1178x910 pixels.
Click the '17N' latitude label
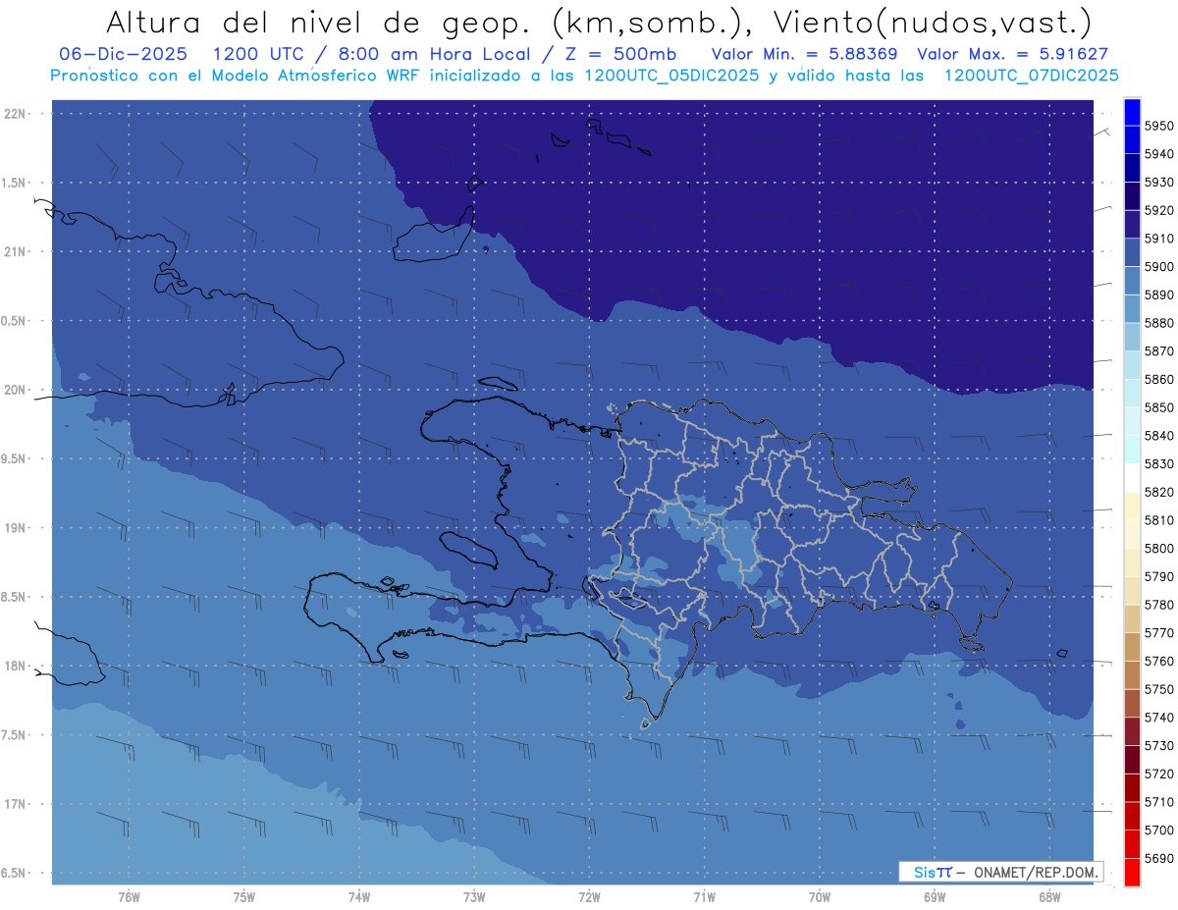tap(14, 804)
